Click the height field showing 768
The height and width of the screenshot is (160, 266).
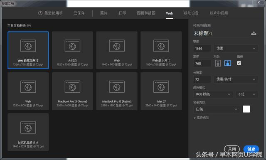202,64
